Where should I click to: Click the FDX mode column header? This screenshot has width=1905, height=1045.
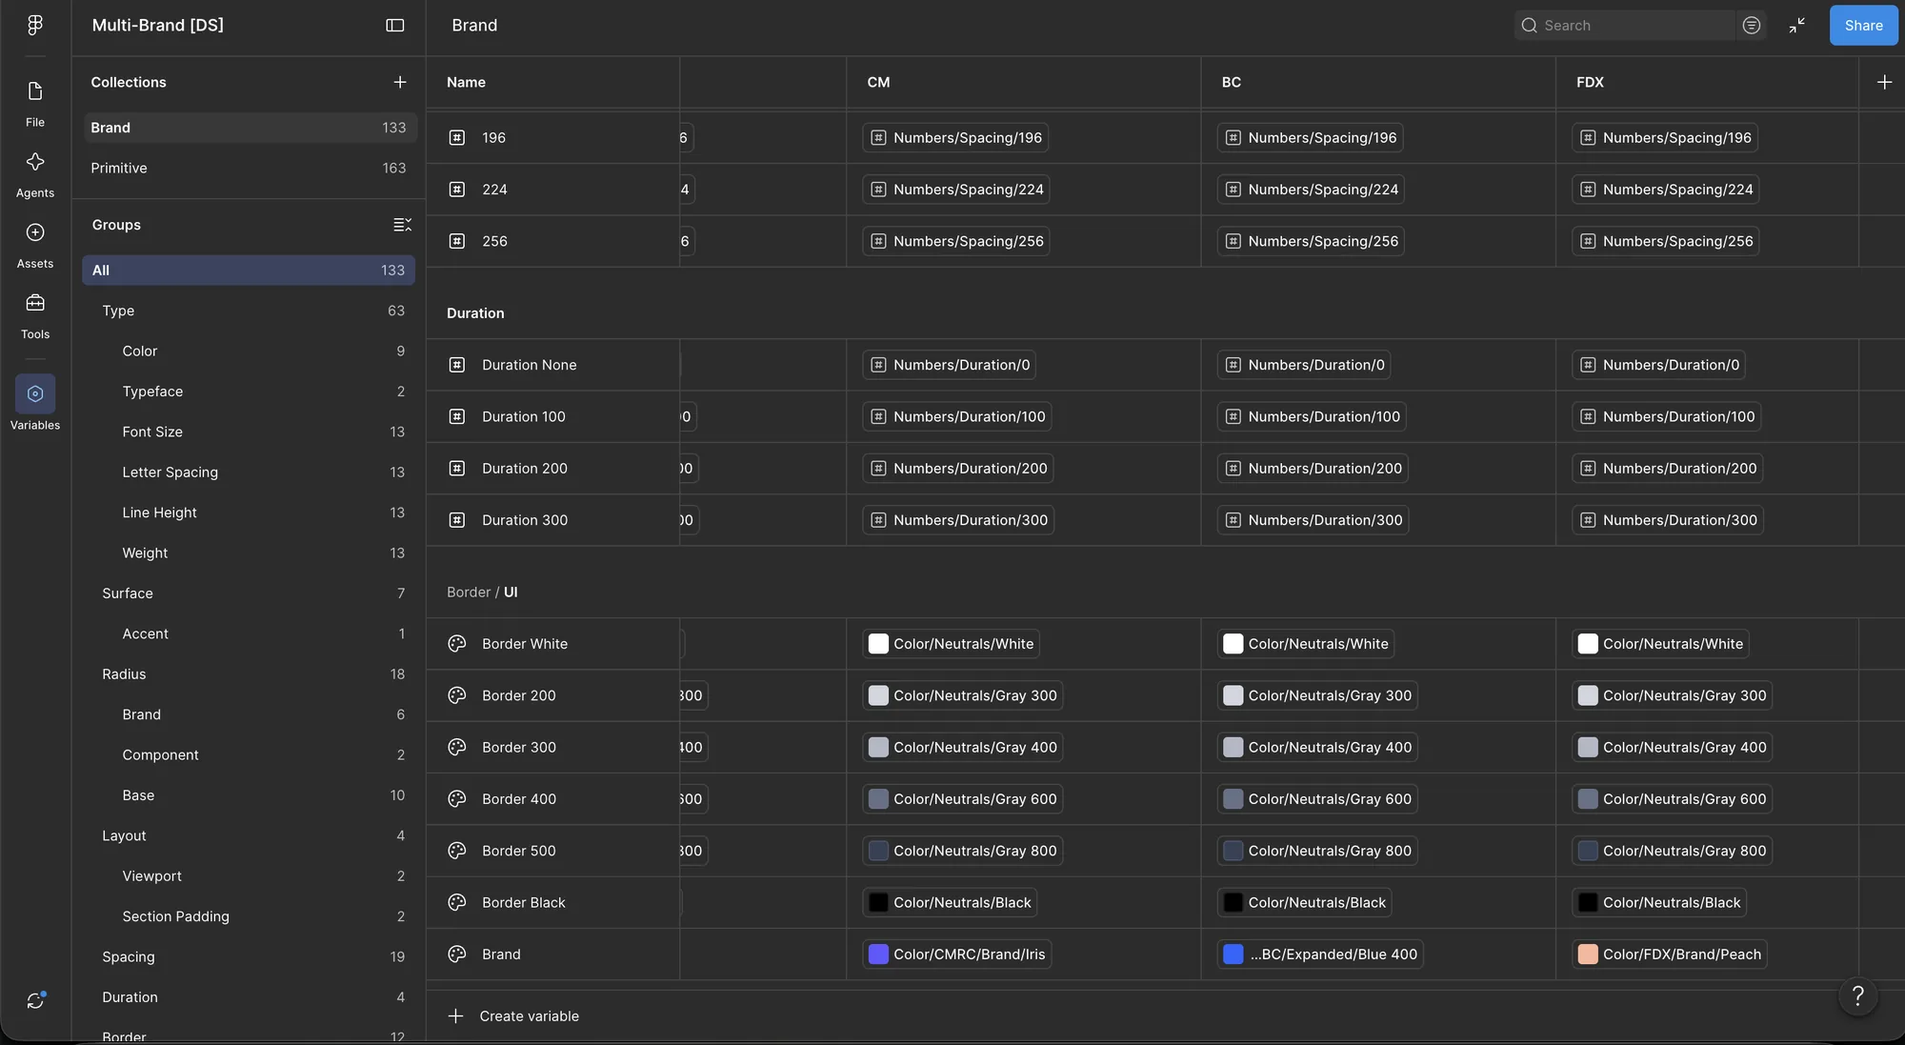pos(1707,82)
